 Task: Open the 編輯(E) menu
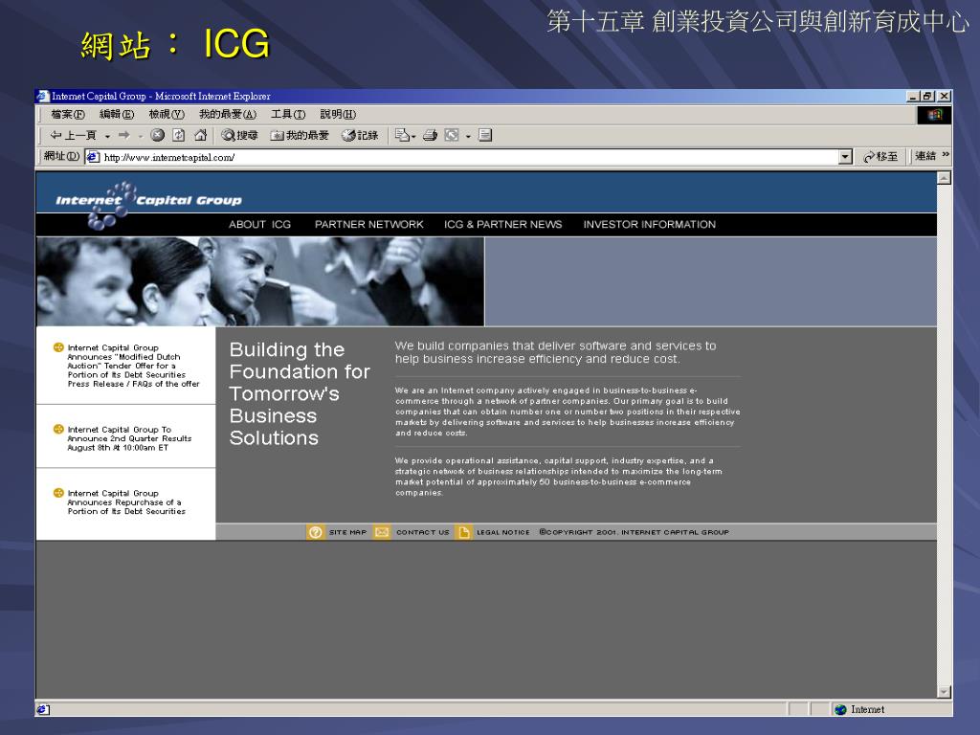117,115
